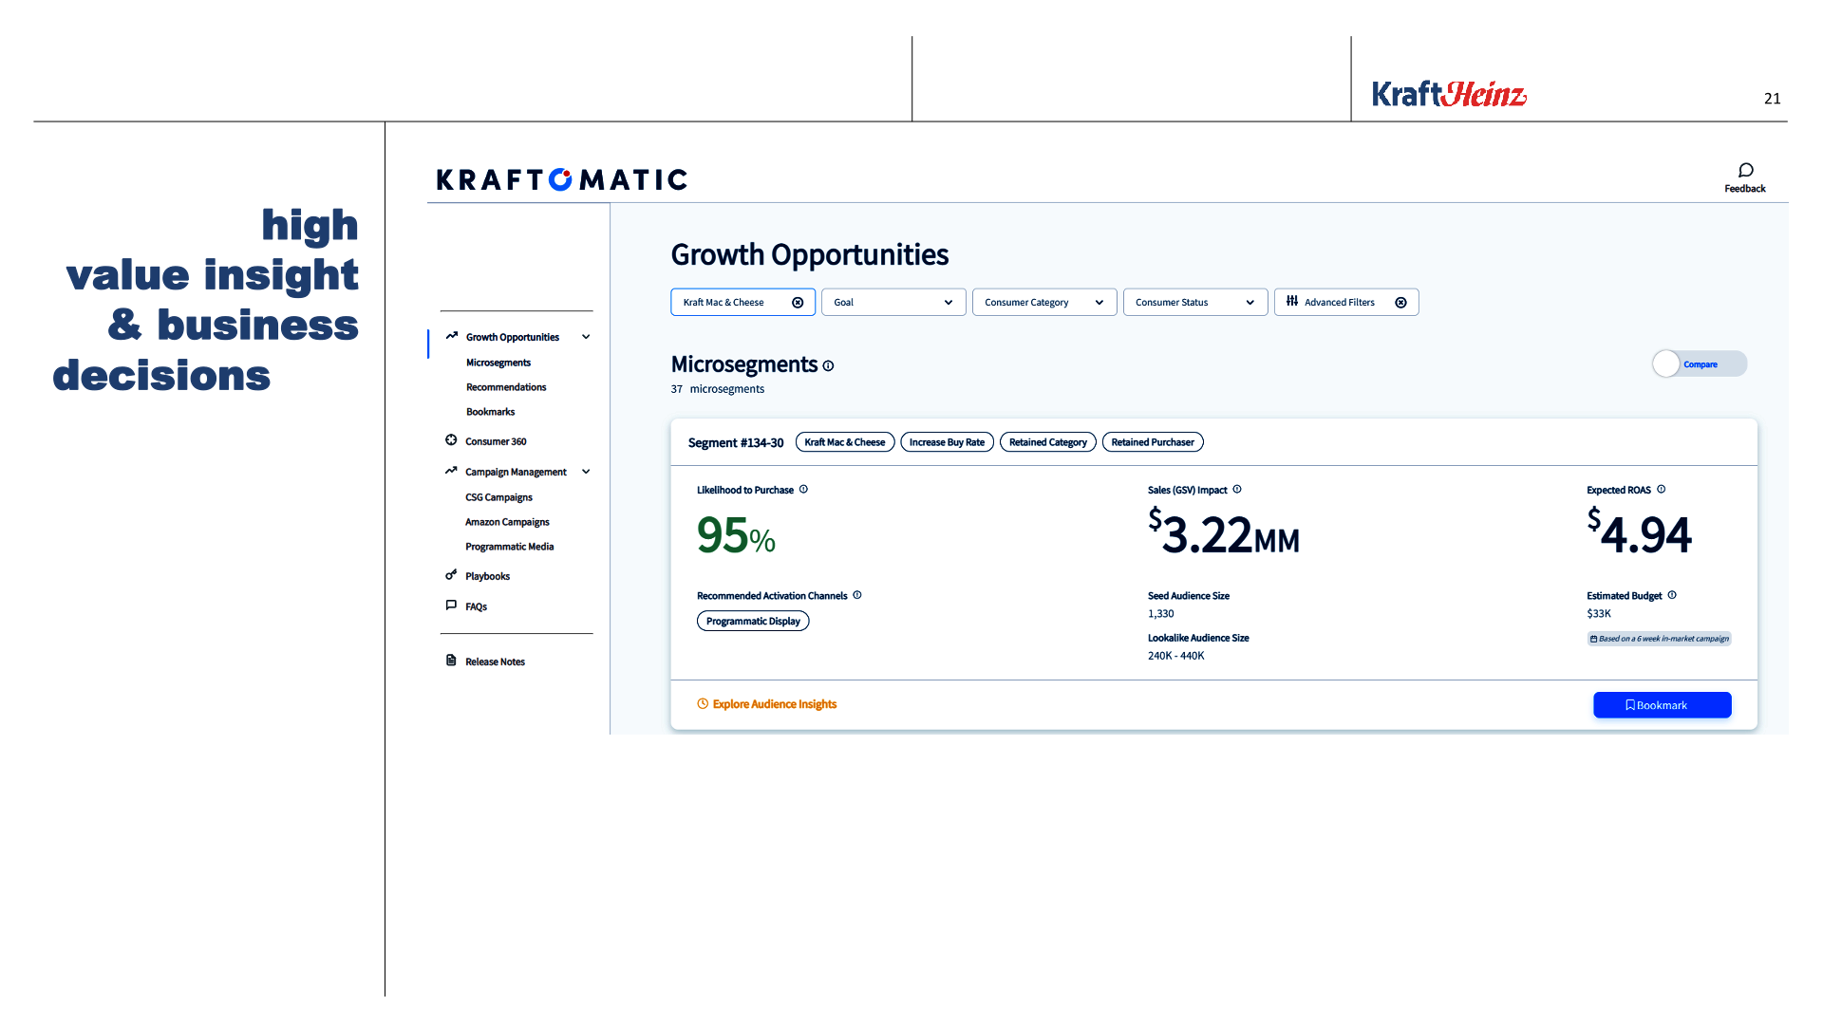Open the Kraft Mac & Cheese brand selector
This screenshot has height=1025, width=1823.
pos(742,303)
